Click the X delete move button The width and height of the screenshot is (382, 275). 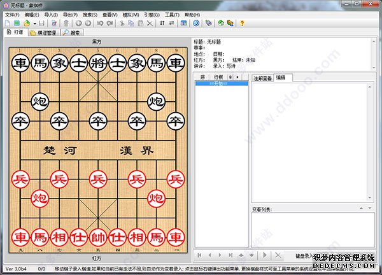pos(278,255)
